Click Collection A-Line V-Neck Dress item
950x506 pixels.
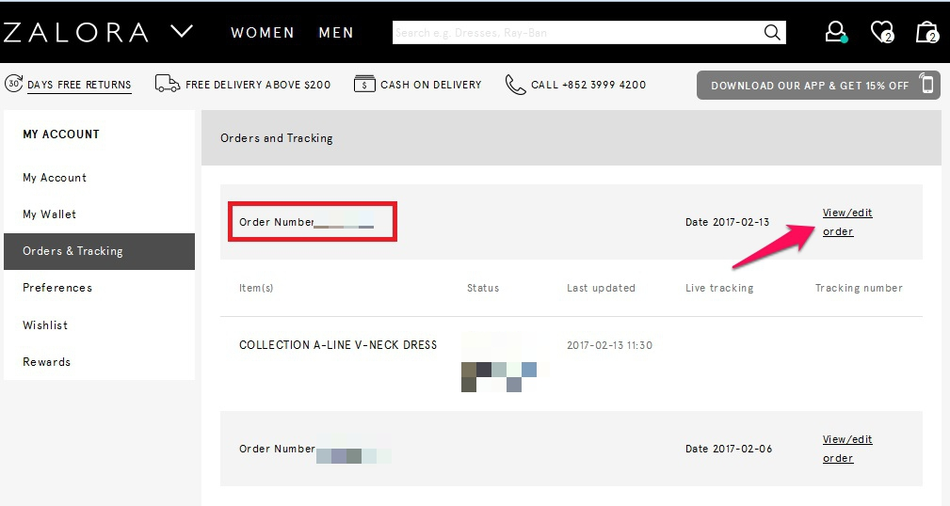point(338,345)
